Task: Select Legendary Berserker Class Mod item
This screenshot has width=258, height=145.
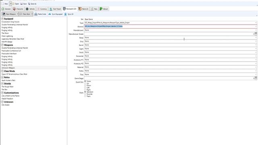Action: pyautogui.click(x=12, y=39)
